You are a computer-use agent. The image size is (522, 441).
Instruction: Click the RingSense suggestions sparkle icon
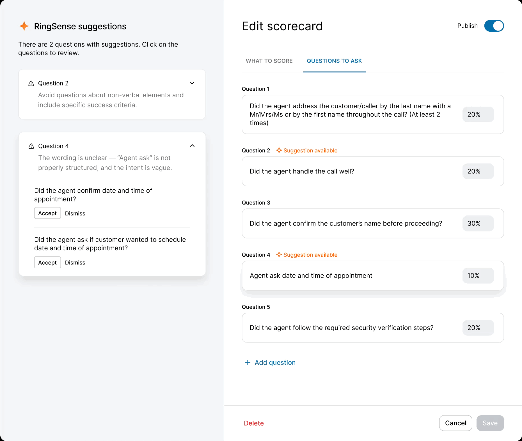tap(24, 26)
